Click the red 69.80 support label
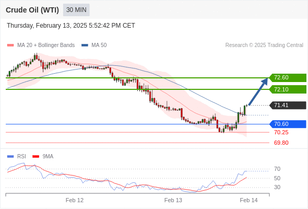 click(x=281, y=143)
